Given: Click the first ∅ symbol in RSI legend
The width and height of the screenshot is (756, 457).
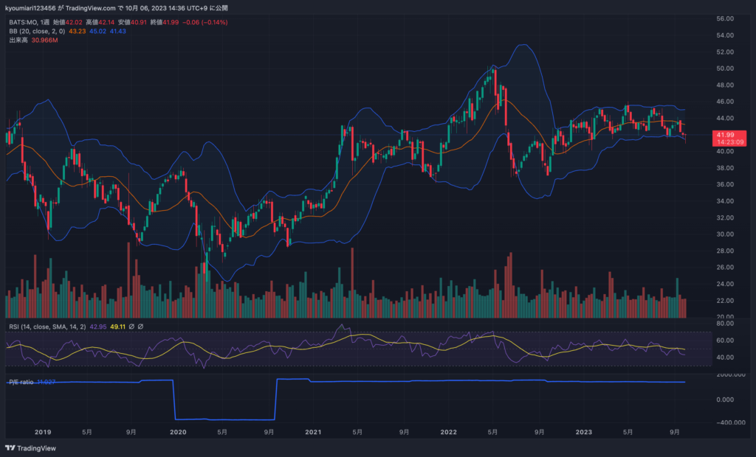Looking at the screenshot, I should (131, 327).
